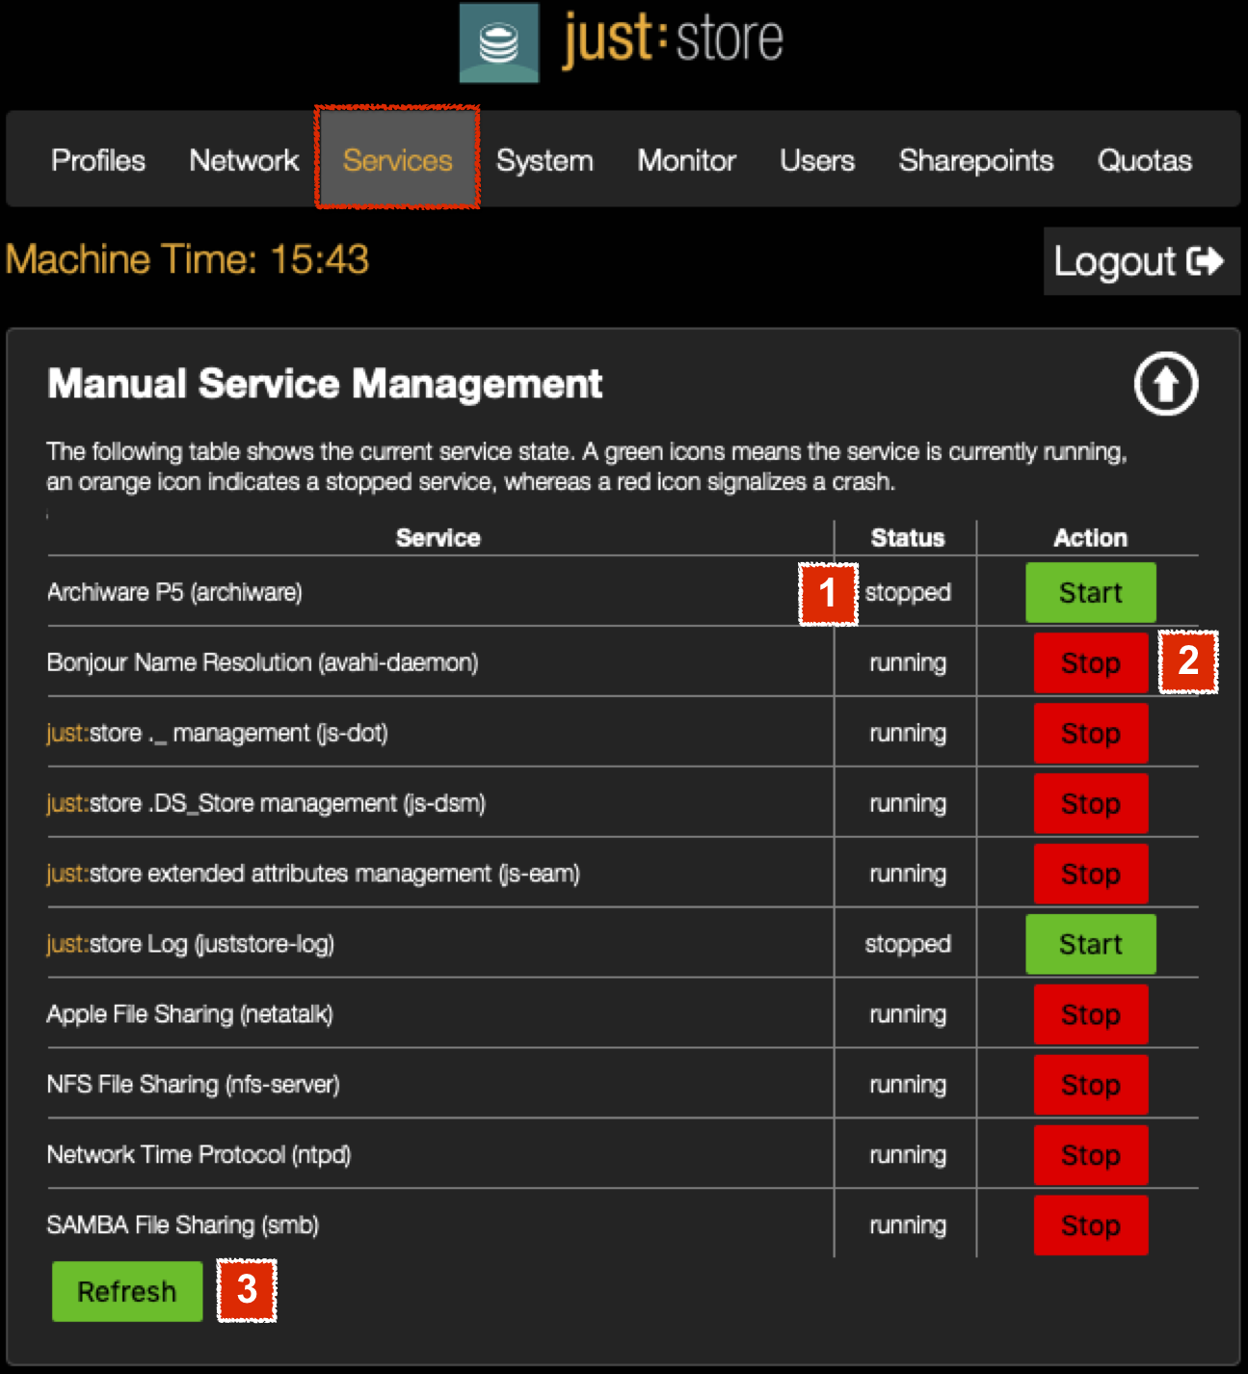
Task: Click the green Refresh button
Action: (x=127, y=1291)
